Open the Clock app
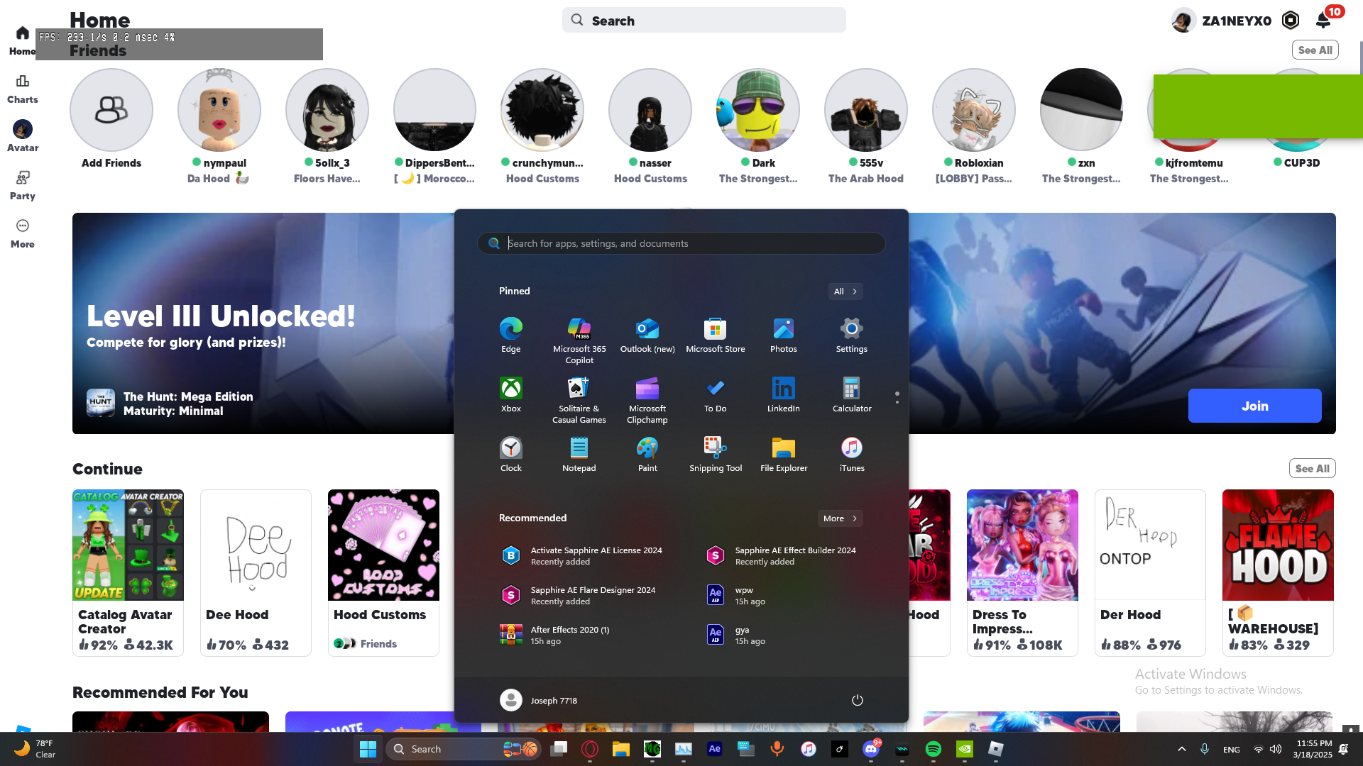1363x766 pixels. [510, 454]
